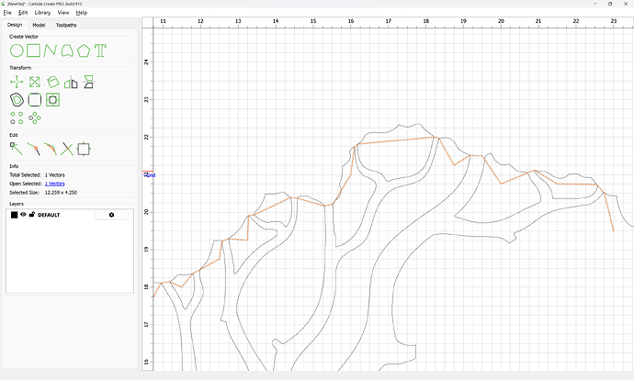
Task: Open the Corner/Fillet tool
Action: pyautogui.click(x=35, y=100)
